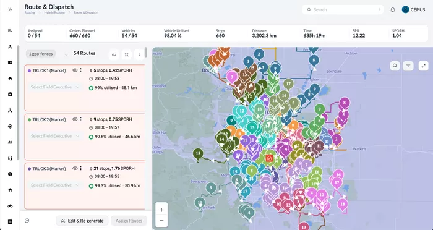Click the TRUCK 1 (Market) title
This screenshot has width=433, height=230.
point(49,70)
